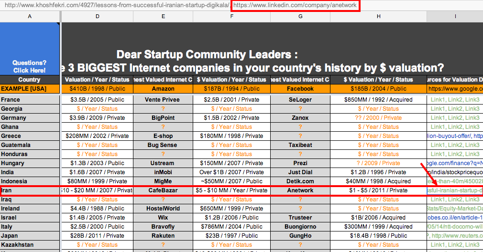Select the 'inMobi' cell
The width and height of the screenshot is (483, 252).
[163, 172]
